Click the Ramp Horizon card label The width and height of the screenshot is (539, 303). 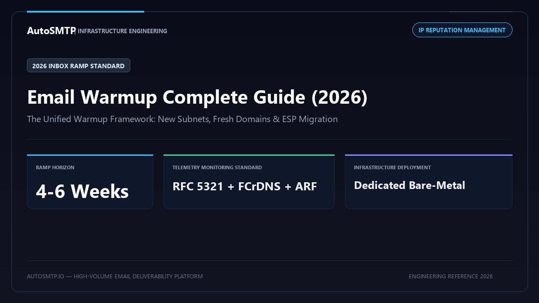55,167
